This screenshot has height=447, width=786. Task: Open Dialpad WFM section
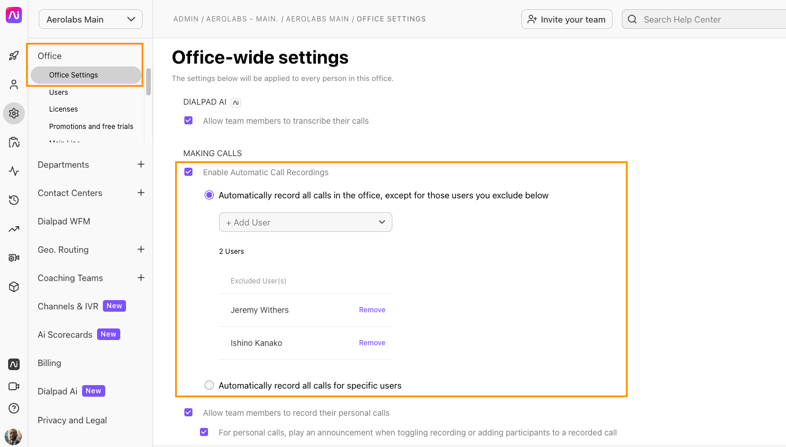(64, 221)
